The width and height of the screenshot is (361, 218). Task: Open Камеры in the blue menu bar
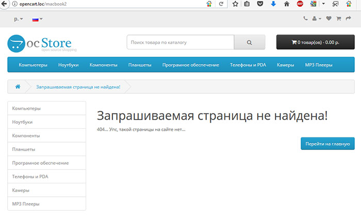(286, 65)
